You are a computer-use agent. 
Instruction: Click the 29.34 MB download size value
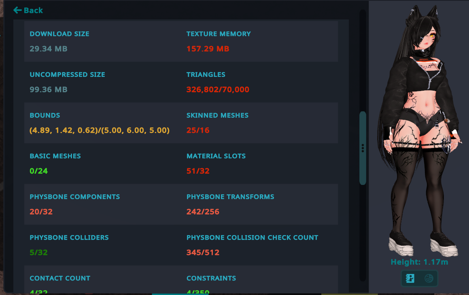[49, 49]
